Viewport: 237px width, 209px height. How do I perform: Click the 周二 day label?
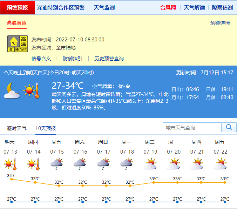(x=150, y=142)
